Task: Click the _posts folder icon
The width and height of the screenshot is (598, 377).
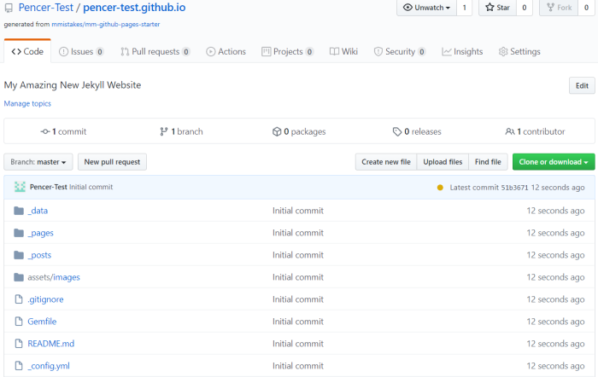Action: point(19,255)
